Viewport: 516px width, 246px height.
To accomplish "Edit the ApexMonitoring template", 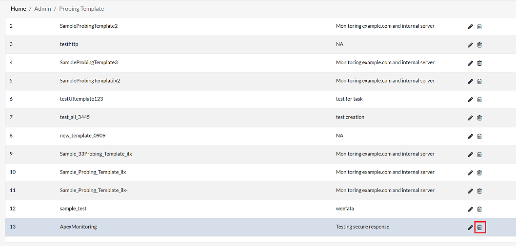I will pyautogui.click(x=470, y=227).
